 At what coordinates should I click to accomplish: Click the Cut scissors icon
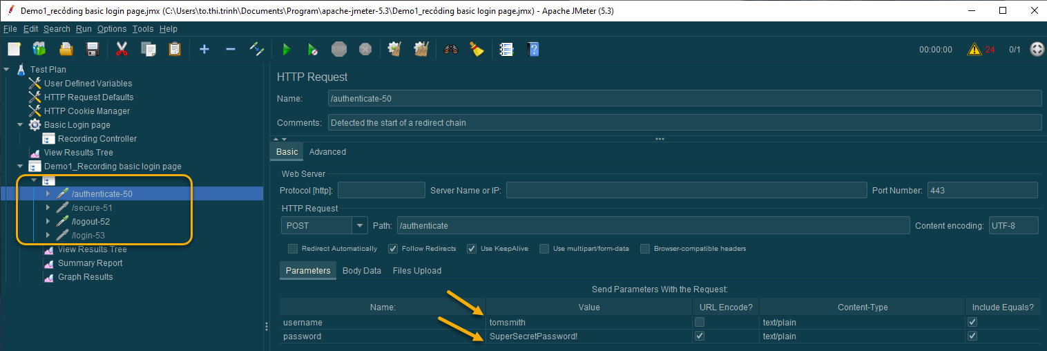pos(122,49)
